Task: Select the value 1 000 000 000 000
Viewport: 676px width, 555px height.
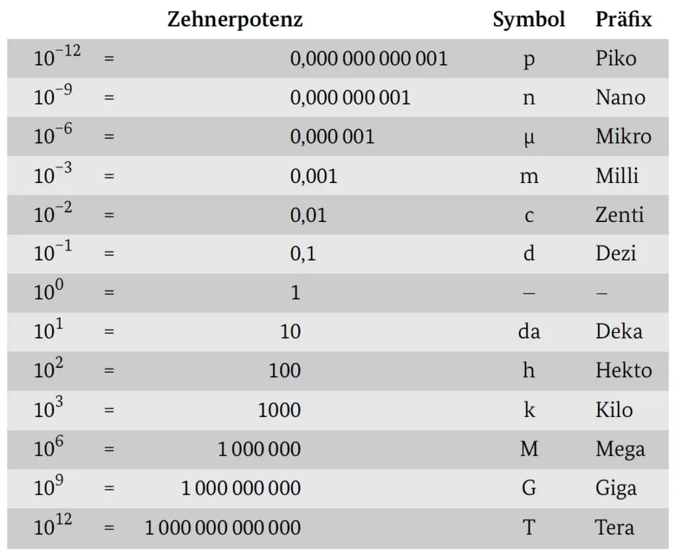Action: [x=222, y=527]
